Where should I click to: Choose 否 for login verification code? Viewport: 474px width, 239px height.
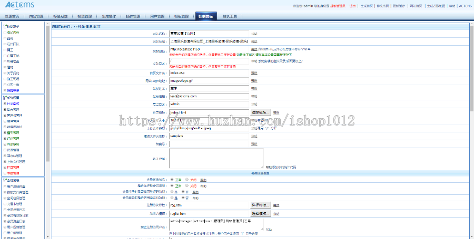(183, 198)
